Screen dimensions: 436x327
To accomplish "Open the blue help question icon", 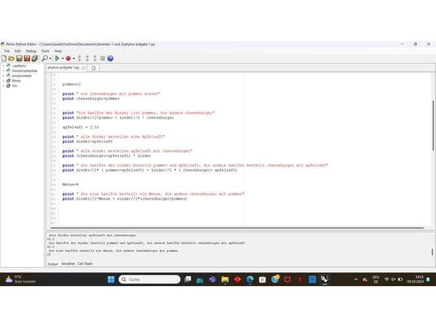I will (110, 59).
